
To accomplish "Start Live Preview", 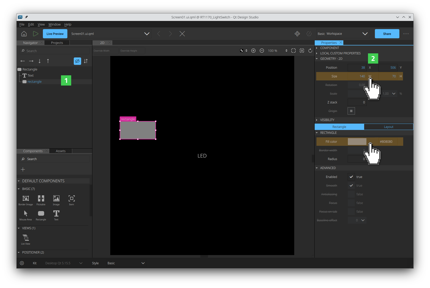I will (x=55, y=33).
